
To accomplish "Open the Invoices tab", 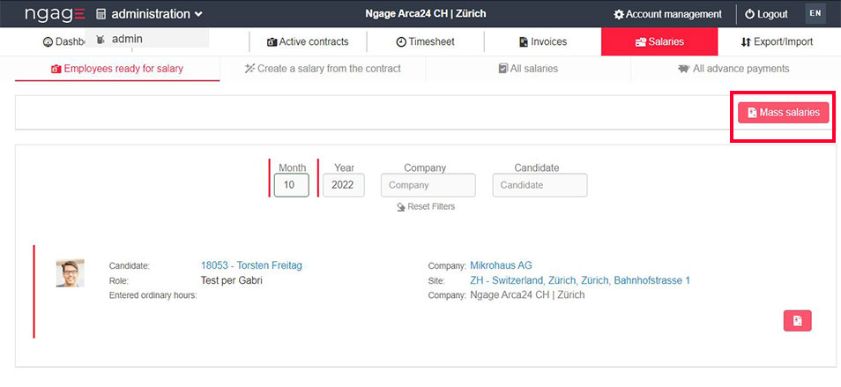I will 542,41.
